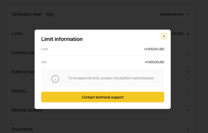Click the Limit amount value in dialog
208x133 pixels.
tap(154, 49)
